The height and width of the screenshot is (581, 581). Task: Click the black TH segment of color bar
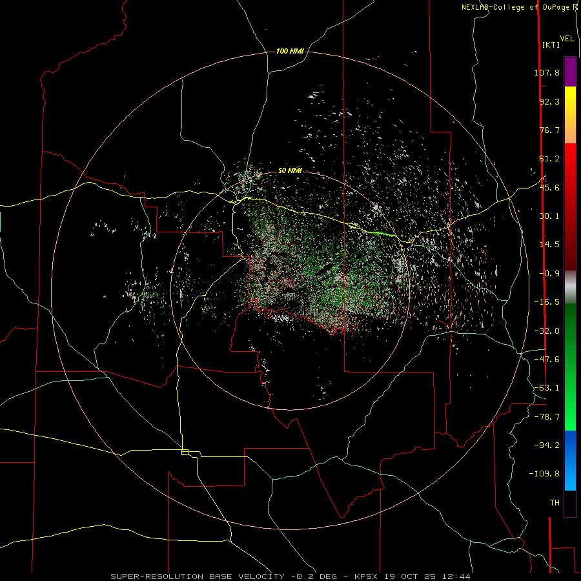pos(570,504)
